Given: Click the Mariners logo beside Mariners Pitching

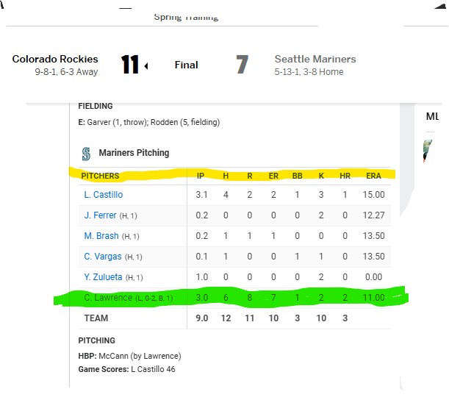Looking at the screenshot, I should [86, 154].
